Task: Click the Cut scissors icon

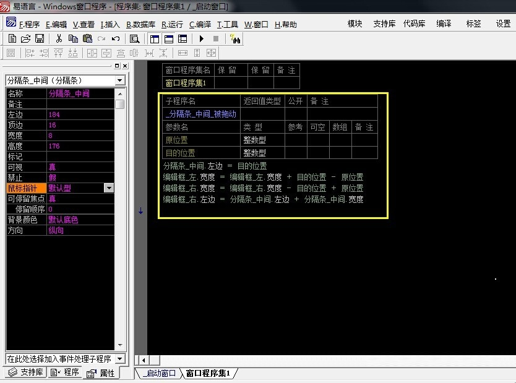Action: [59, 38]
